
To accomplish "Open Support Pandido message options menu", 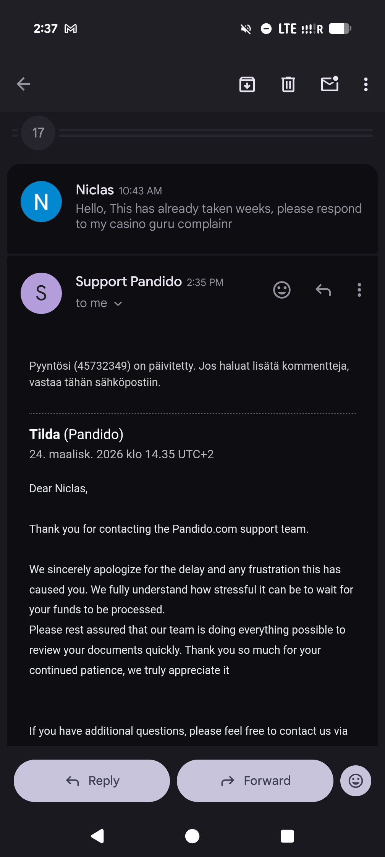I will coord(359,290).
